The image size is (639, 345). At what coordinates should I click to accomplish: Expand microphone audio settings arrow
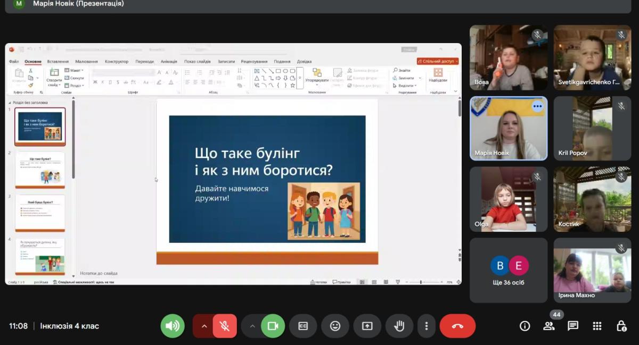click(x=203, y=326)
